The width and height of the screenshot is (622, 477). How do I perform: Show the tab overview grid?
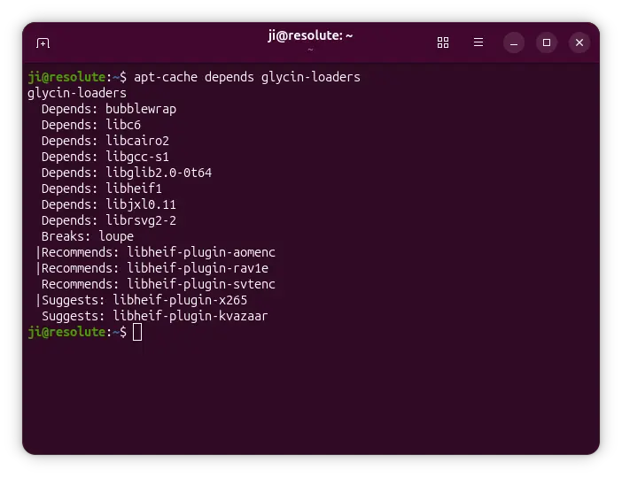443,42
